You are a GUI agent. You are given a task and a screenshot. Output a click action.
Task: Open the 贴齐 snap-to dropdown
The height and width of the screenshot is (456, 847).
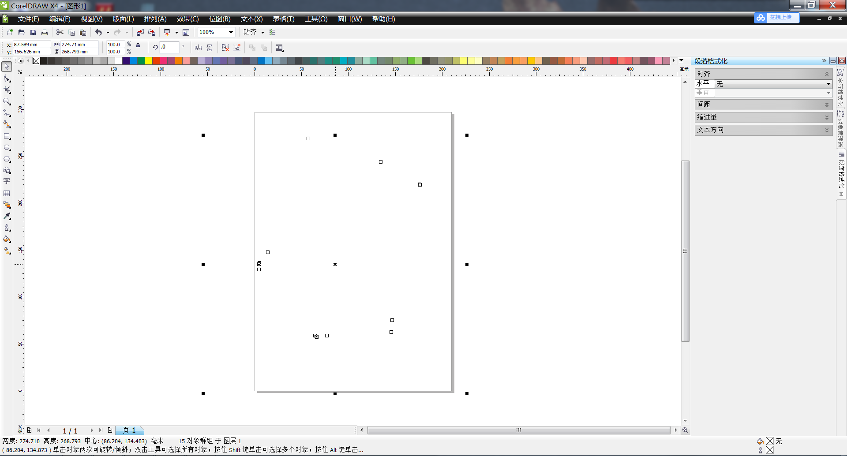pyautogui.click(x=262, y=32)
